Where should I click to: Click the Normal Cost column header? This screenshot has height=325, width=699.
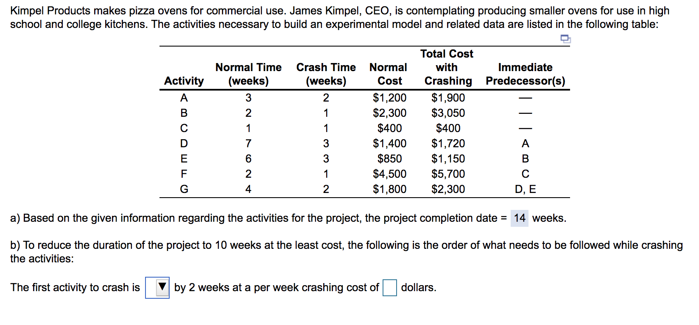pyautogui.click(x=389, y=74)
